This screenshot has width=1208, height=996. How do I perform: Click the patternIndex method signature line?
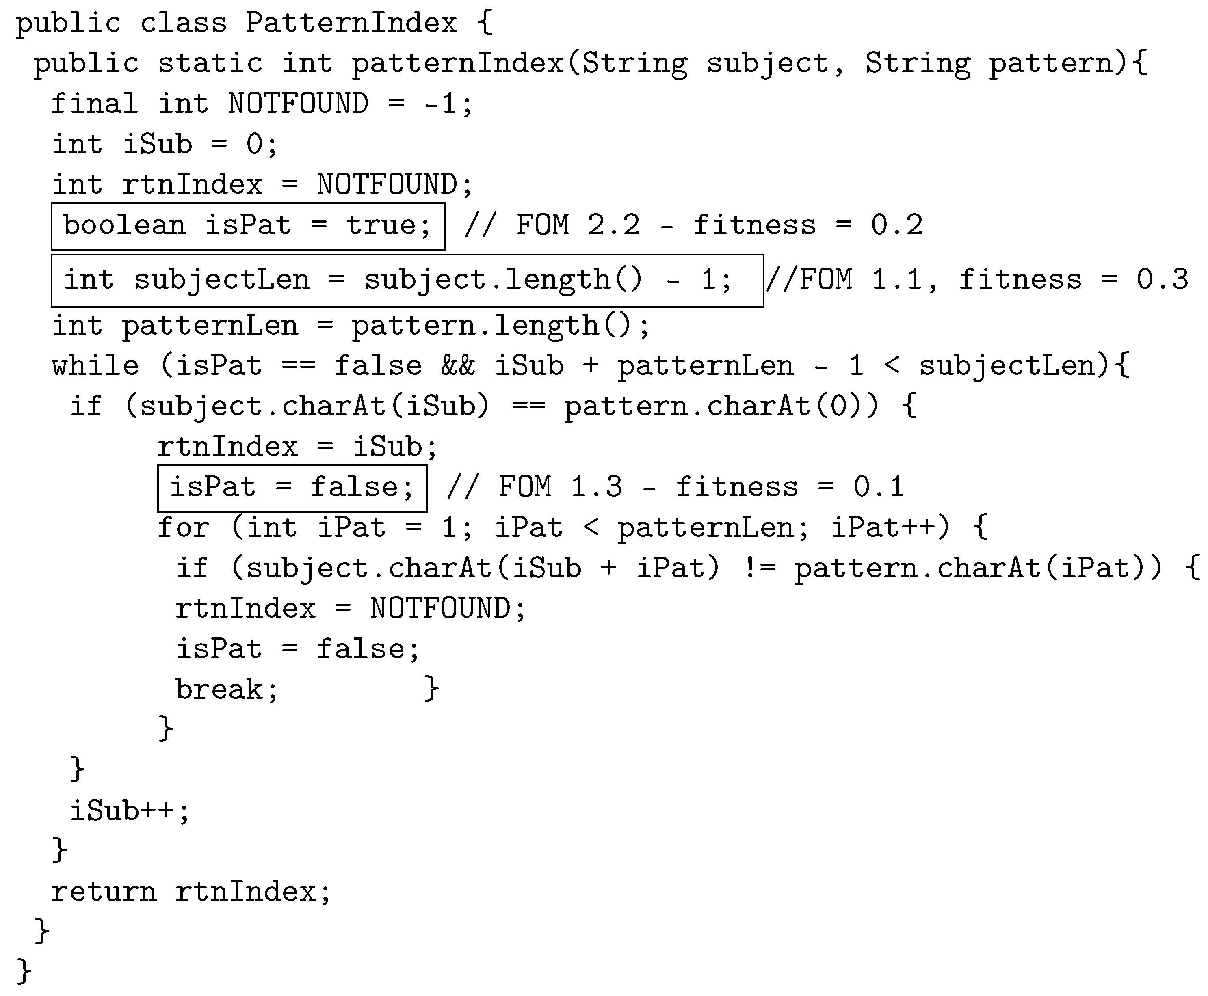590,64
